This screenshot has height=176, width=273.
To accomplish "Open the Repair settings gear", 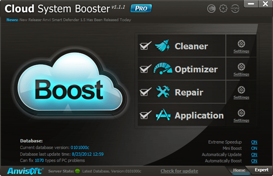I will (x=241, y=90).
